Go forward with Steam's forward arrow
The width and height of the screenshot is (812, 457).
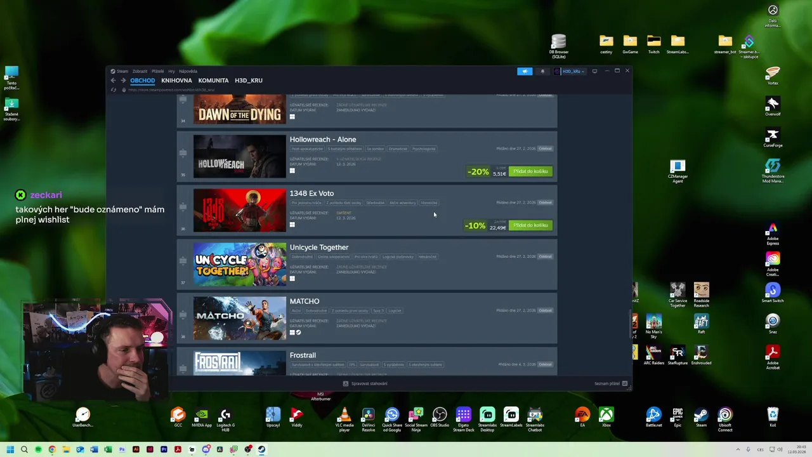(x=122, y=81)
